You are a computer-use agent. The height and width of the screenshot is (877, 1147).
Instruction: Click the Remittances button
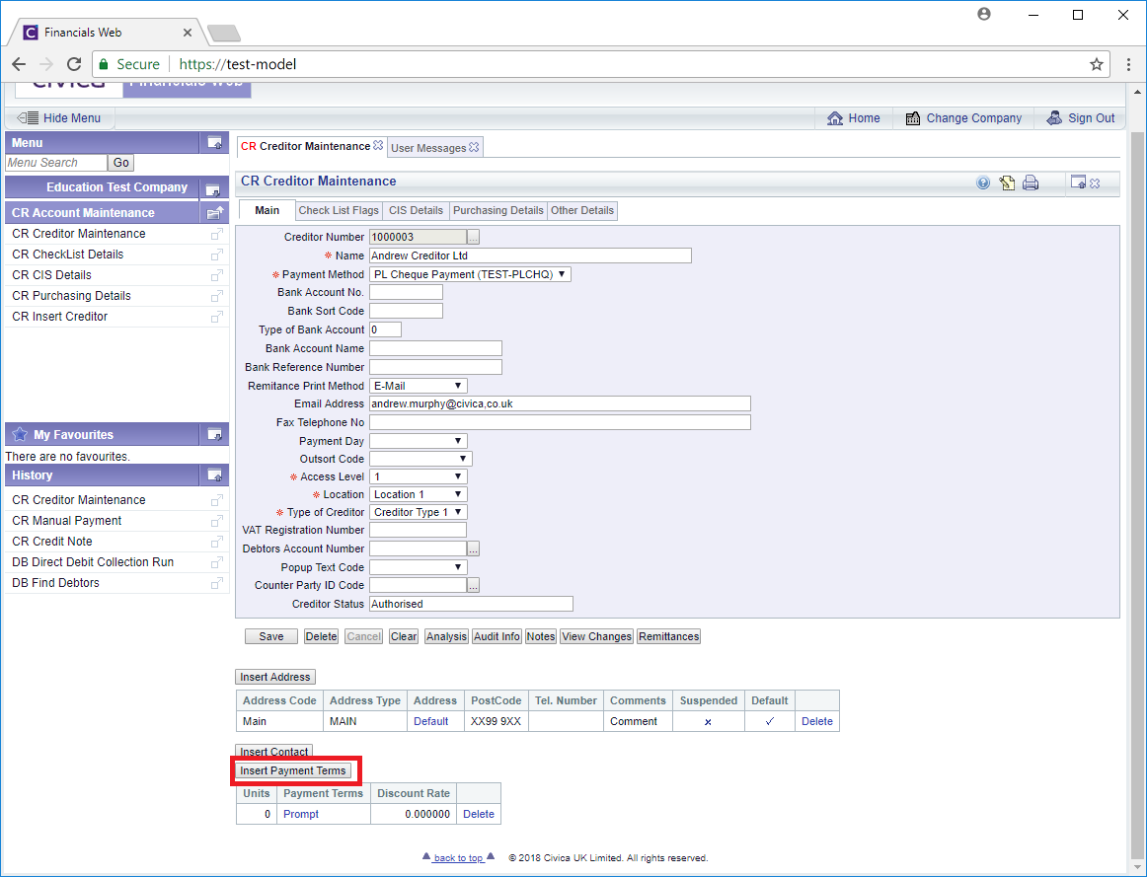(x=668, y=636)
